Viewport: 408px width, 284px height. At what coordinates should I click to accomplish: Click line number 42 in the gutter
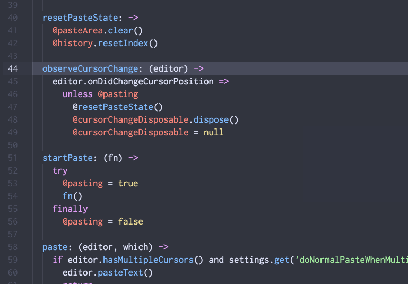[x=13, y=43]
